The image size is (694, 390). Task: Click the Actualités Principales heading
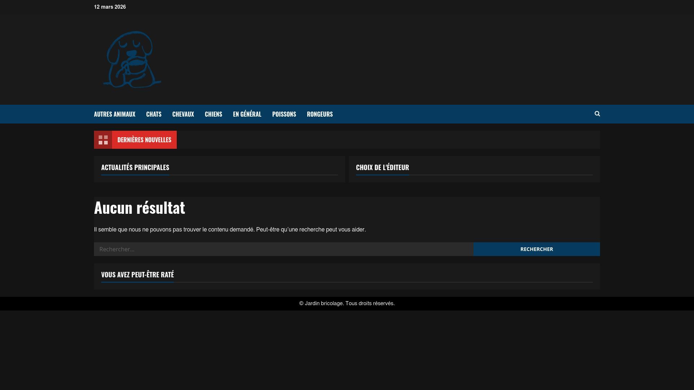pos(135,167)
